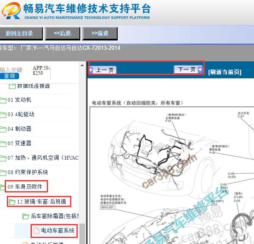This screenshot has width=254, height=244.
Task: Click the 0912-201 connector reference box
Action: click(x=107, y=207)
